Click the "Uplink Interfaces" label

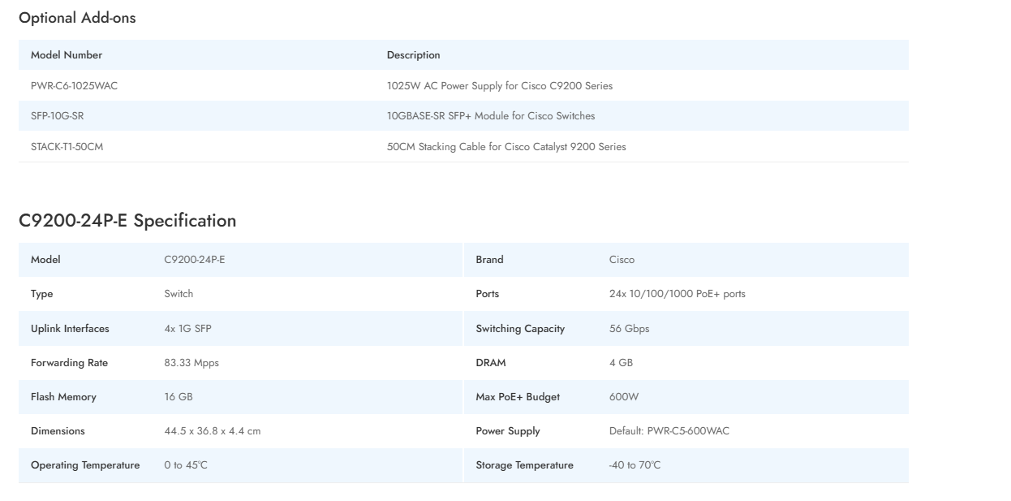tap(70, 329)
